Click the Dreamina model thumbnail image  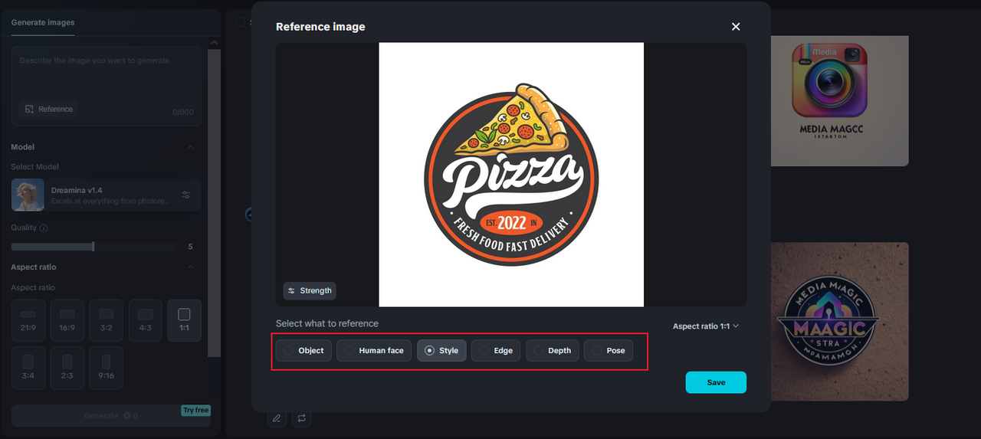(x=28, y=195)
